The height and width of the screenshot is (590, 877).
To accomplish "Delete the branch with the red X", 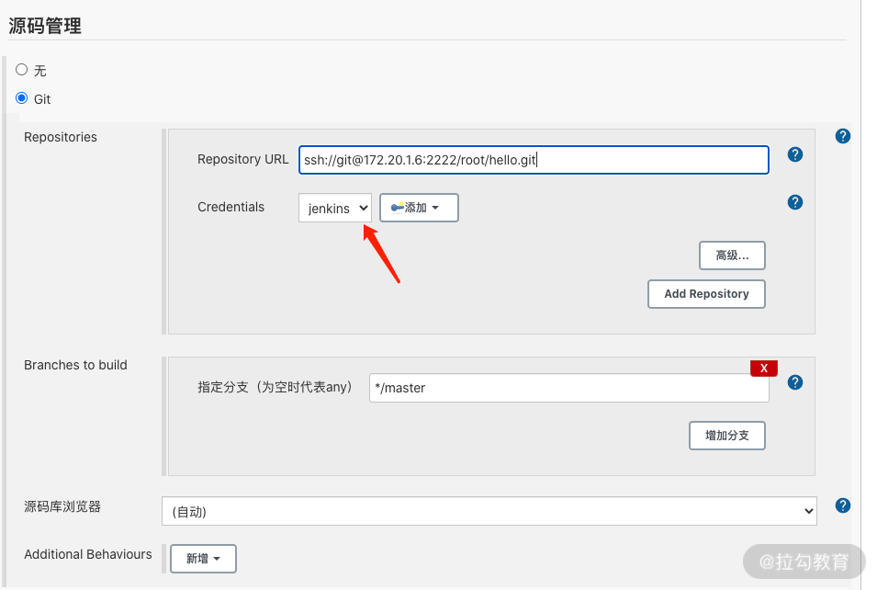I will [x=763, y=368].
